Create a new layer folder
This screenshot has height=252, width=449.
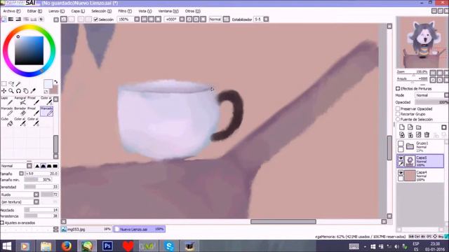(x=419, y=127)
